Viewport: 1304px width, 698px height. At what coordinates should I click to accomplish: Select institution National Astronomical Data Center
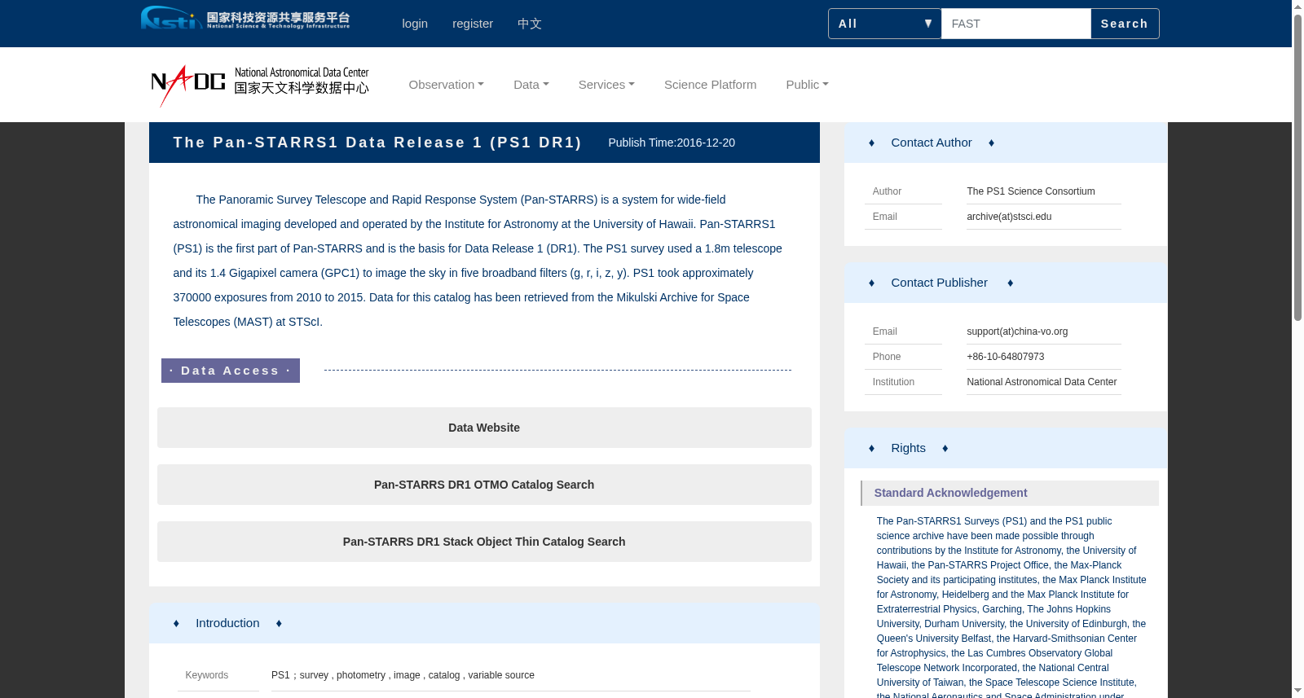pos(1042,382)
